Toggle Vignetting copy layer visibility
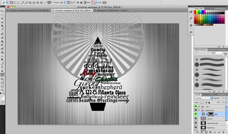Viewport: 228px width, 134px height. 196,123
